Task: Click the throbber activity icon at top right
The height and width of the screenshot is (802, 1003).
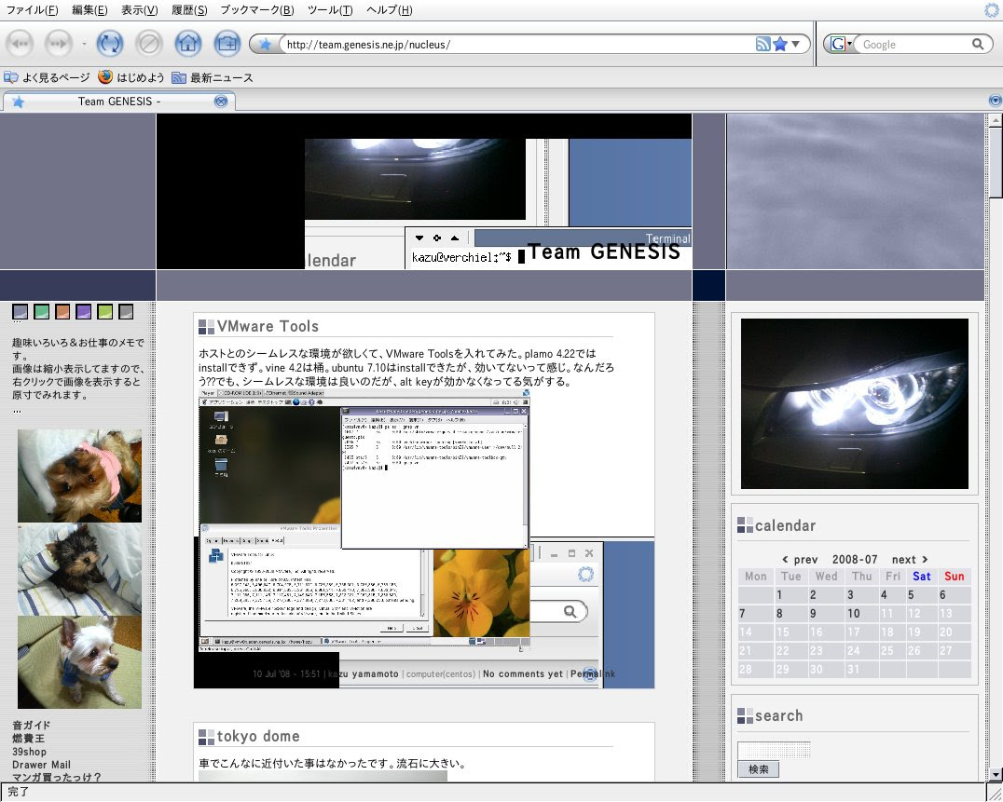Action: click(x=992, y=9)
